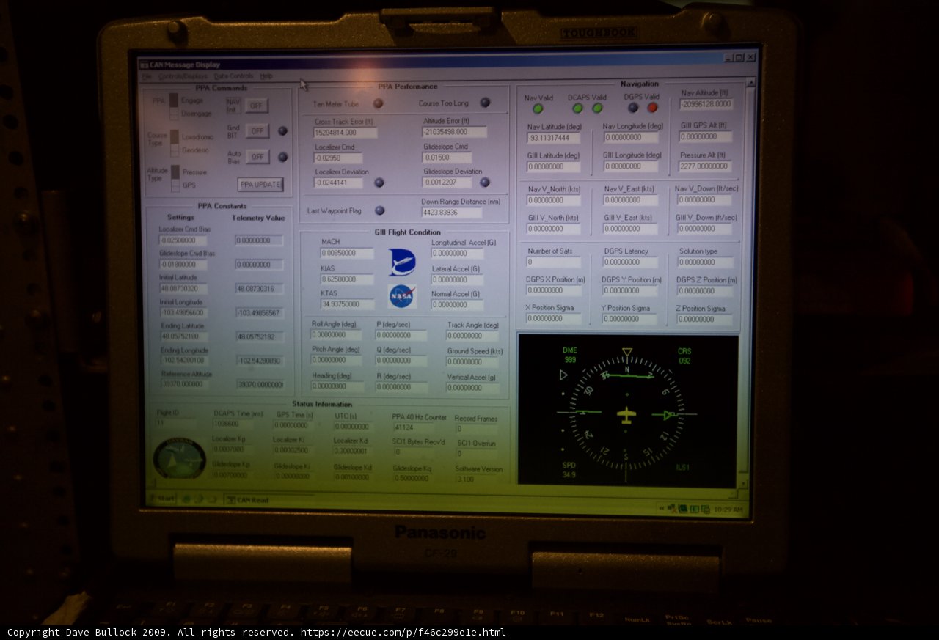Click the Gnd BIT status LED
Viewport: 939px width, 640px height.
pos(283,131)
